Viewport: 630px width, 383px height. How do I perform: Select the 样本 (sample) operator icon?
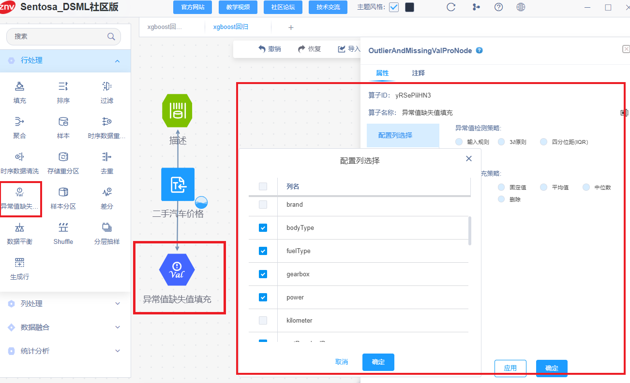[x=63, y=121]
